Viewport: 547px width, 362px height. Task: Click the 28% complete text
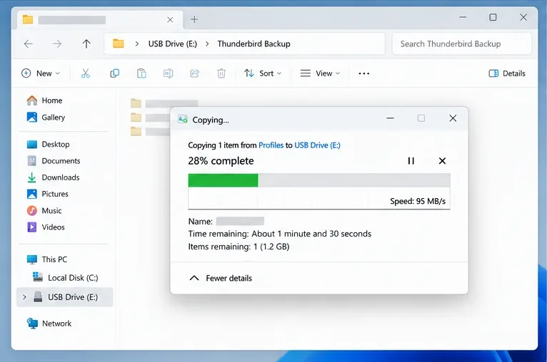pyautogui.click(x=221, y=161)
